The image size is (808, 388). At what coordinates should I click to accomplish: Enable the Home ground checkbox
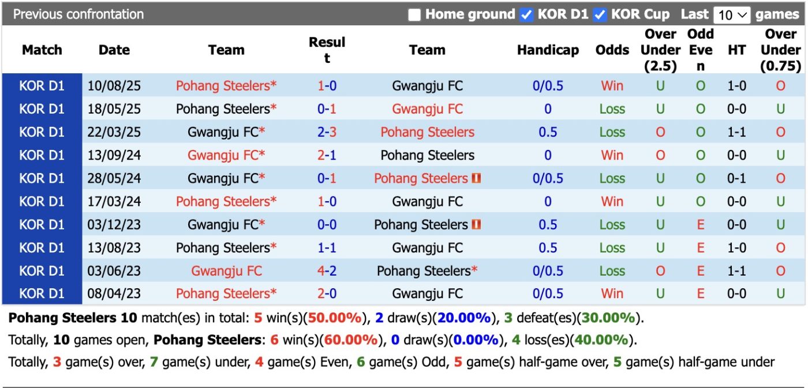414,14
